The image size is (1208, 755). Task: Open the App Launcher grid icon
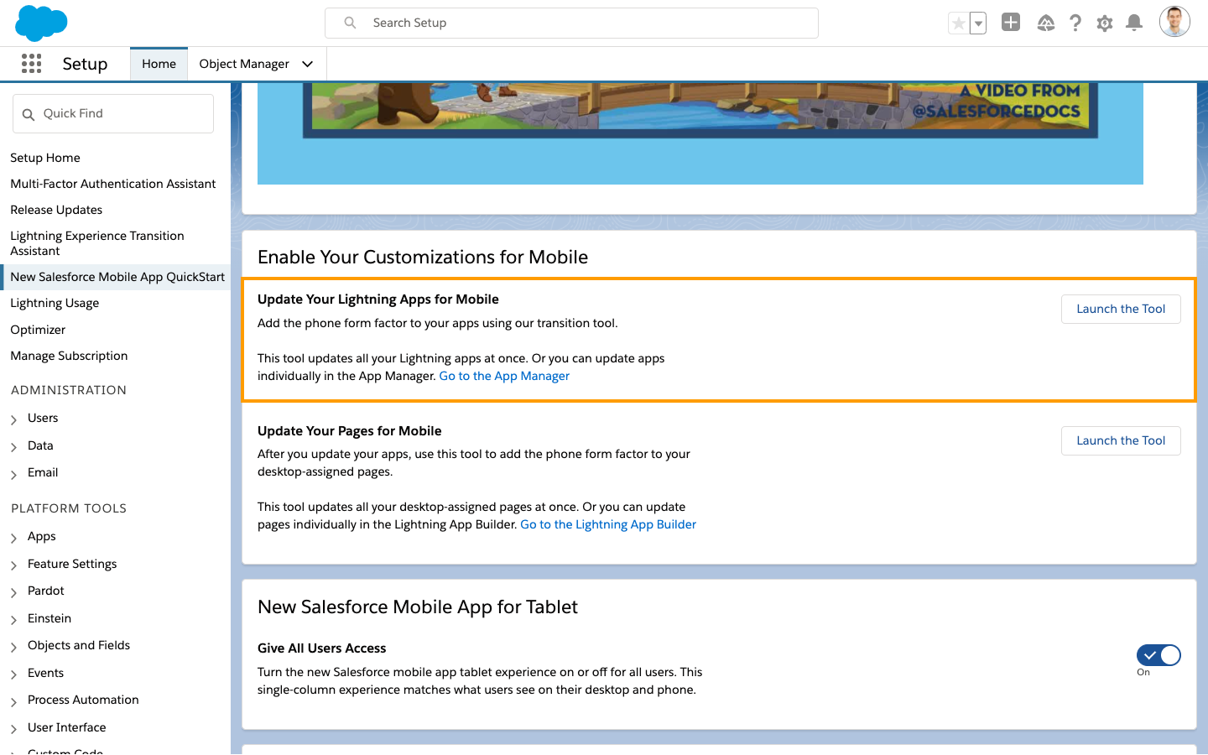coord(31,63)
